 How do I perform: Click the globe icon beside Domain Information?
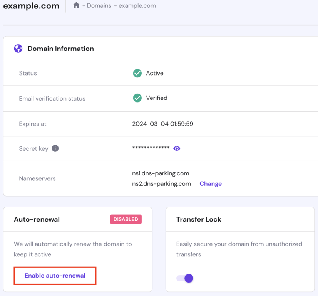point(18,48)
